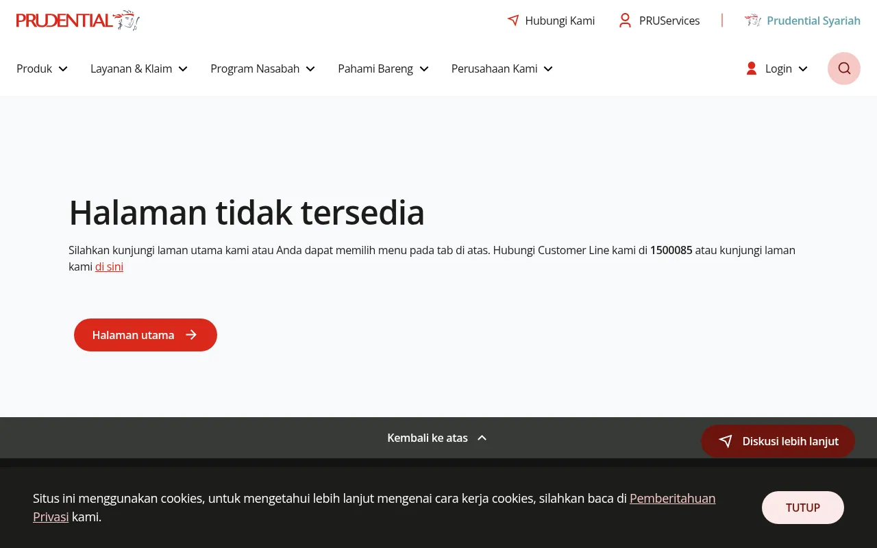Click the Customer Line number 1500085
This screenshot has height=548, width=877.
coord(671,250)
